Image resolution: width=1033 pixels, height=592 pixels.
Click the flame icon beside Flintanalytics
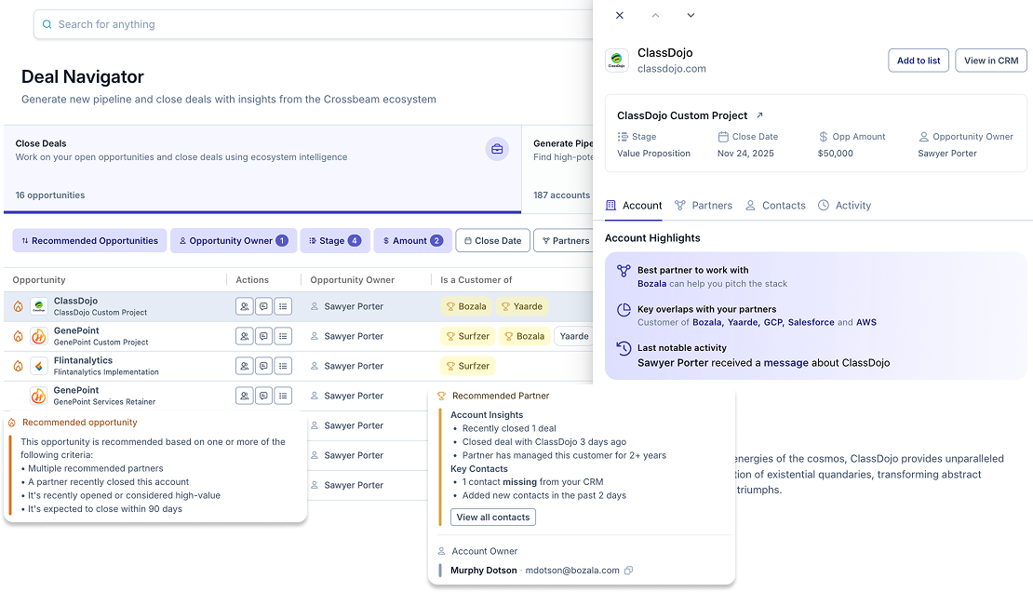pyautogui.click(x=19, y=366)
